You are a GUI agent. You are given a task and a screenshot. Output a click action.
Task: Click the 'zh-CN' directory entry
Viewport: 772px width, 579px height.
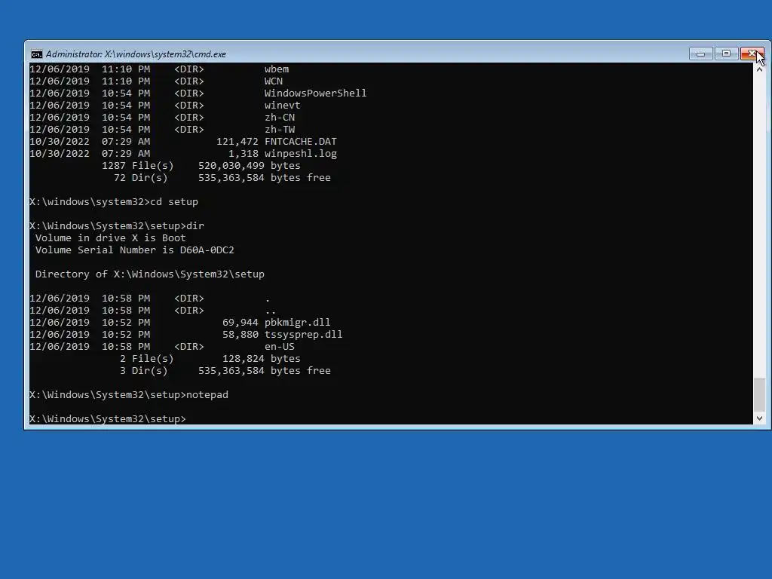pyautogui.click(x=280, y=117)
